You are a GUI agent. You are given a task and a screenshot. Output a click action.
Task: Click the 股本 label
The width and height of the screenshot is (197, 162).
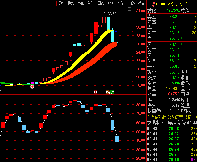(185, 100)
